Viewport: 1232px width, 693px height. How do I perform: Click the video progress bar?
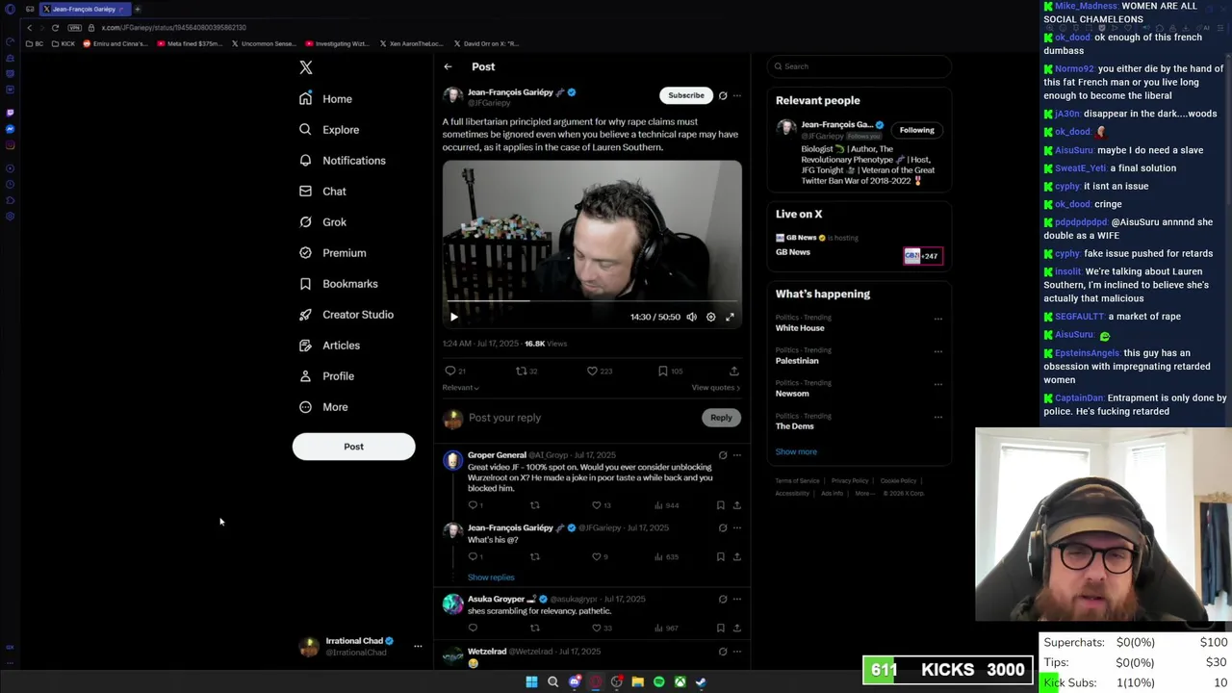pyautogui.click(x=592, y=301)
